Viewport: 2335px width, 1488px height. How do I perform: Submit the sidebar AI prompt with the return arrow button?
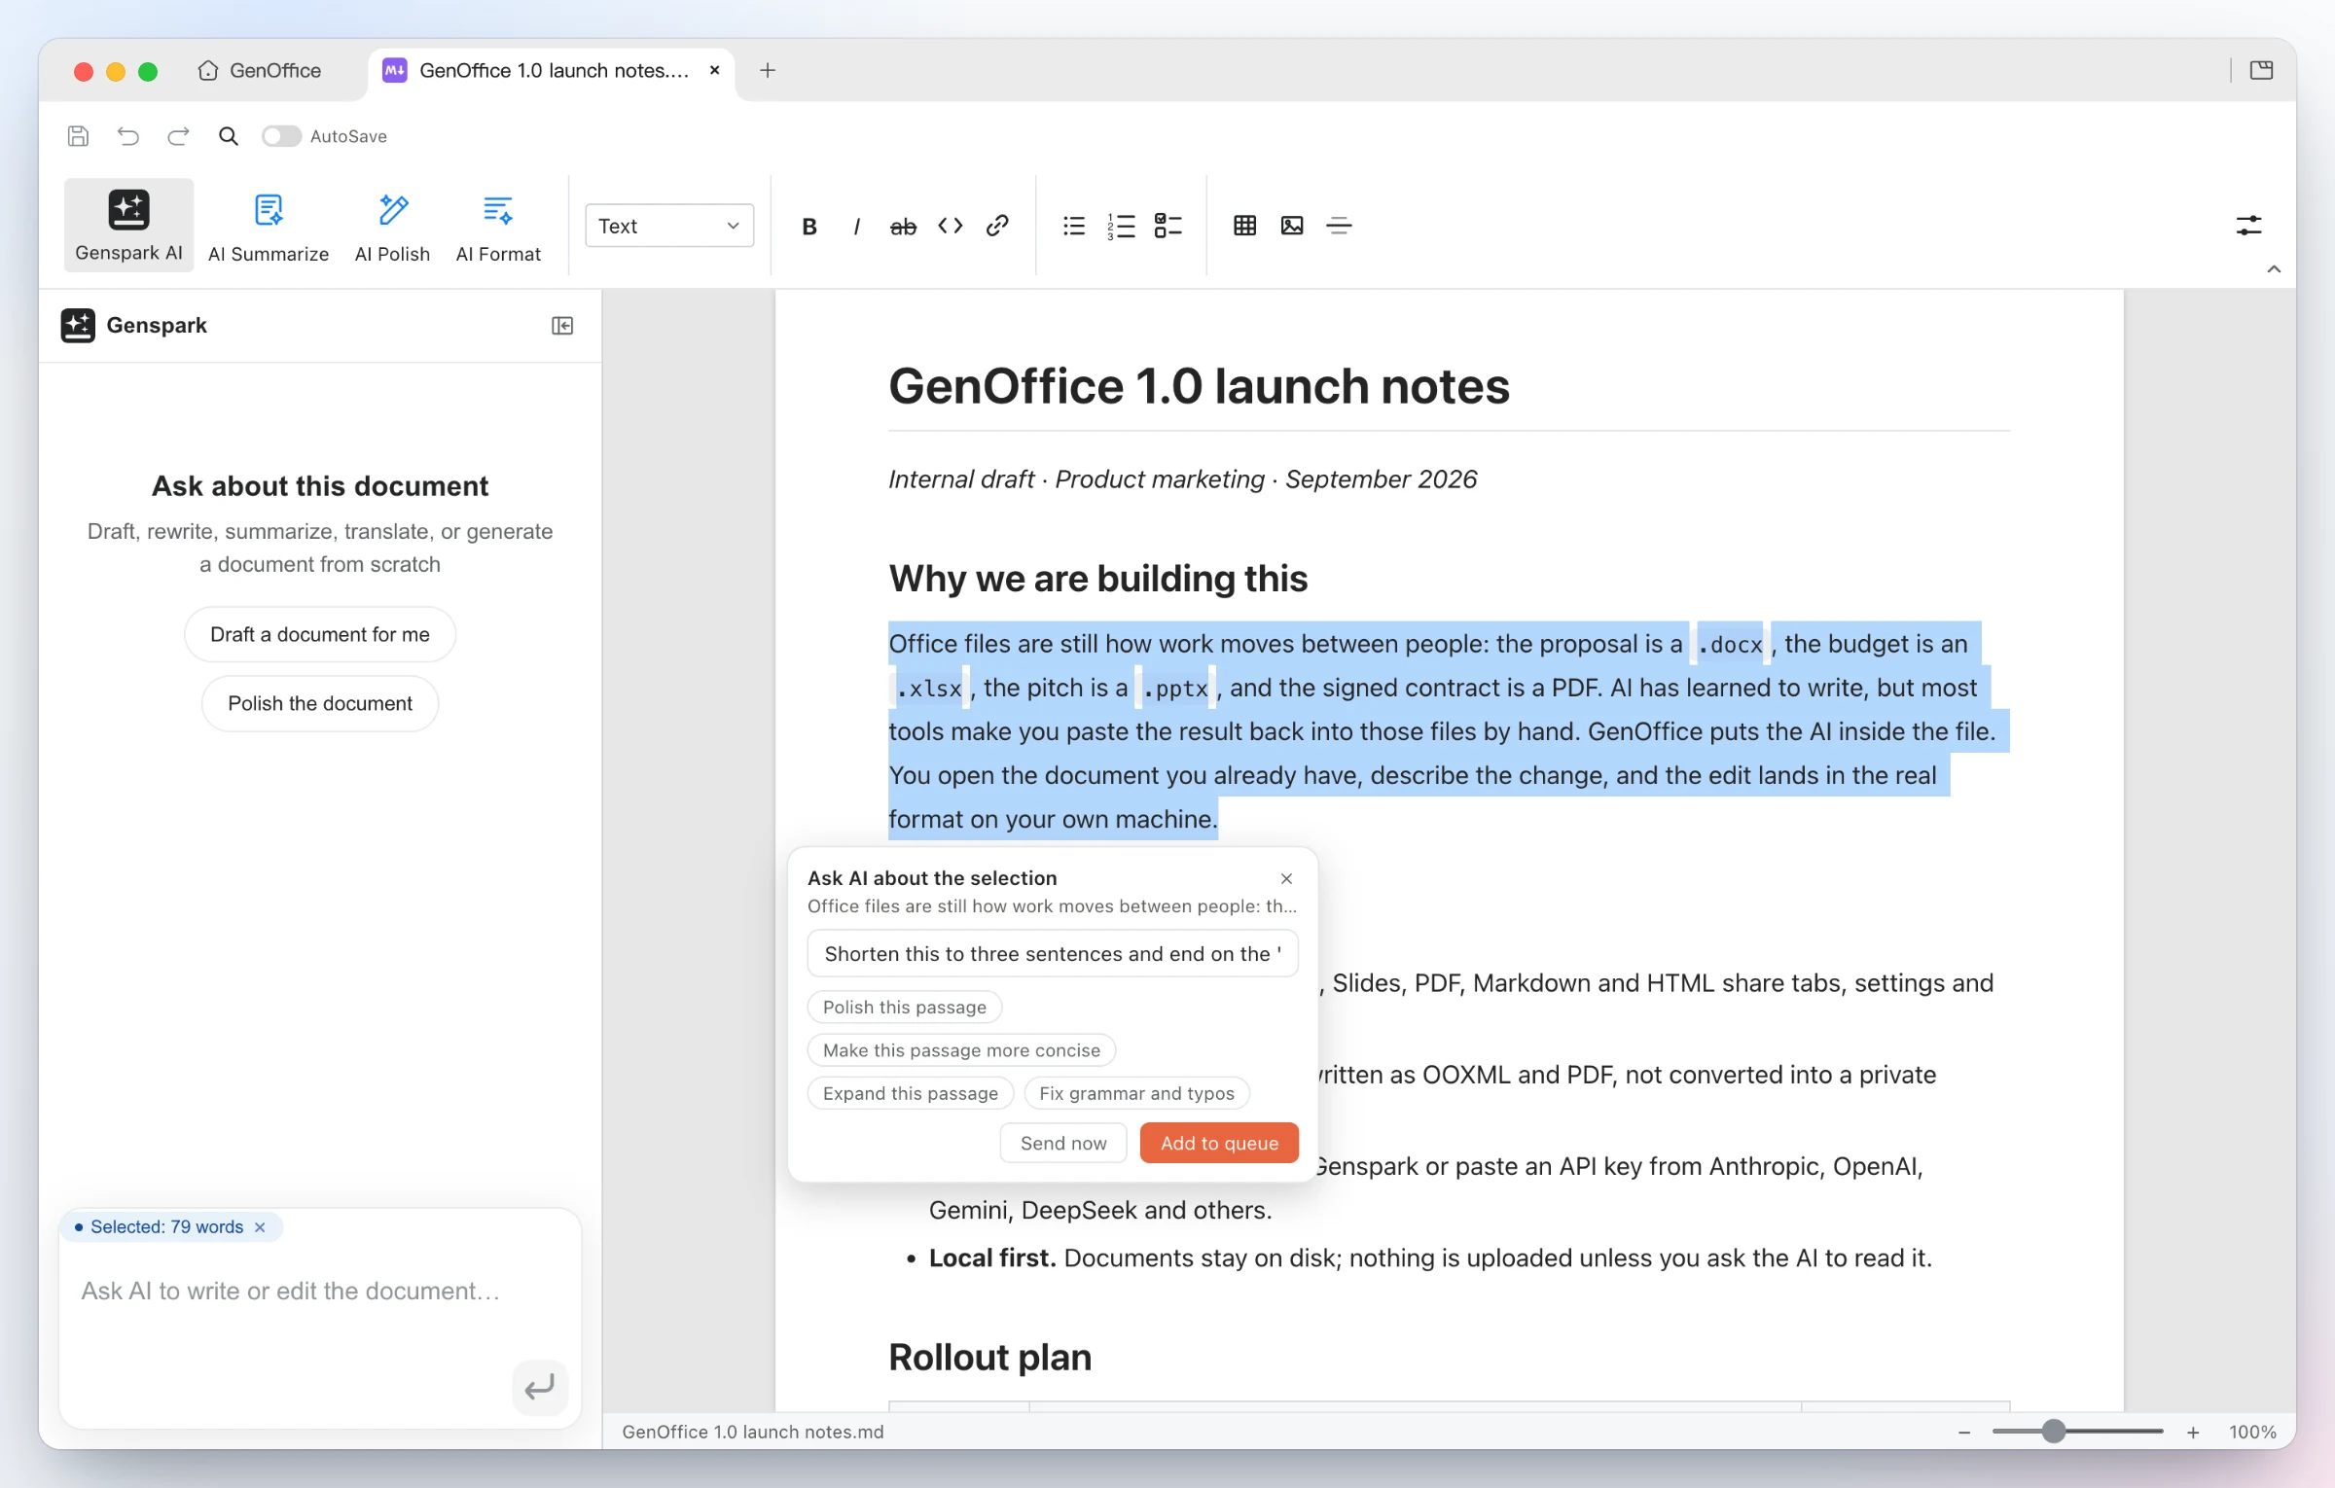point(540,1387)
